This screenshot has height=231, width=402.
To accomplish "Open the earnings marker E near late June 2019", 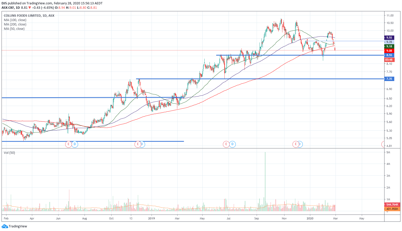I will [x=226, y=144].
